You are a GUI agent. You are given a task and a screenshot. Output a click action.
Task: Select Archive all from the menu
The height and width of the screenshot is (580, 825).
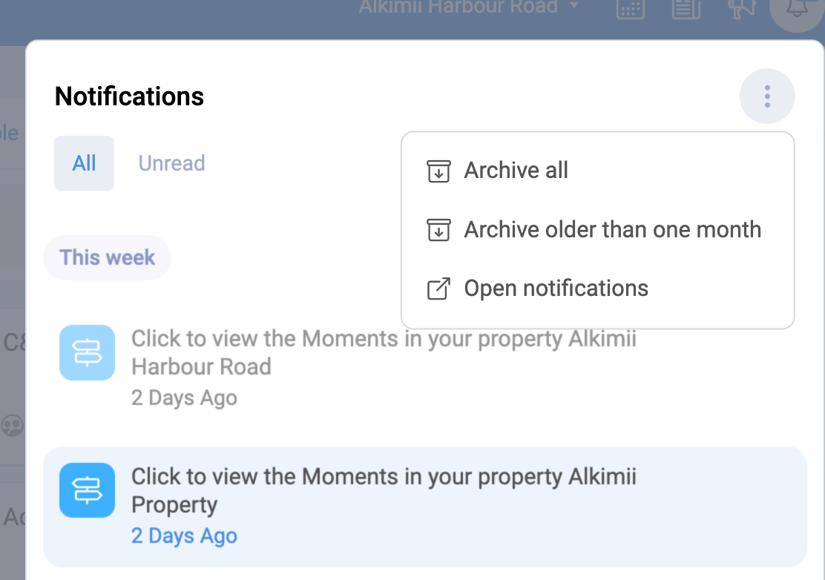(x=516, y=170)
